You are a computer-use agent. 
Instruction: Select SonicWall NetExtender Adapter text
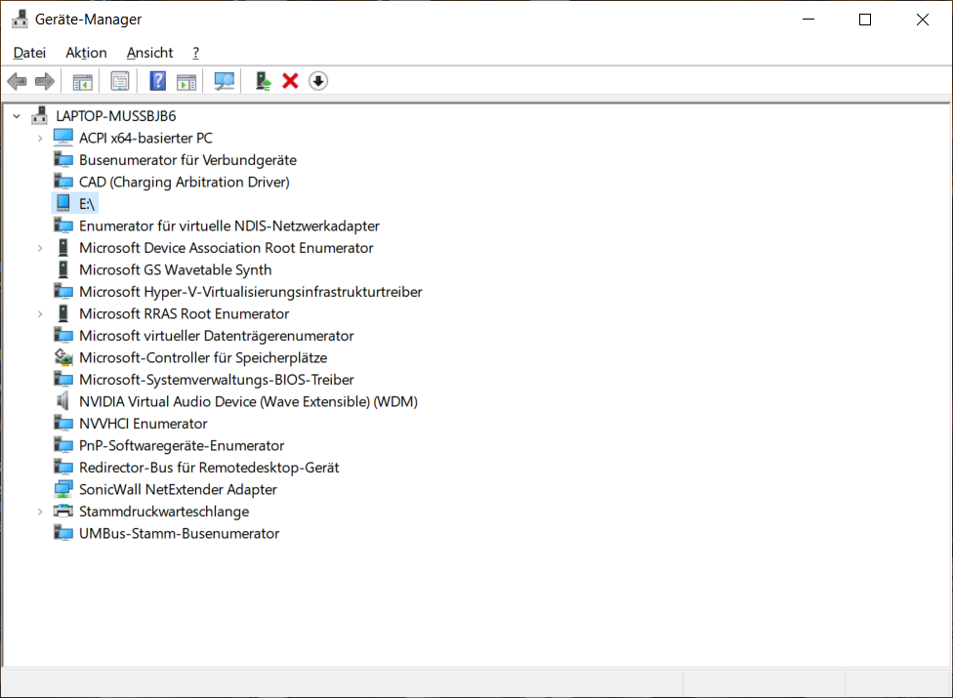click(178, 489)
